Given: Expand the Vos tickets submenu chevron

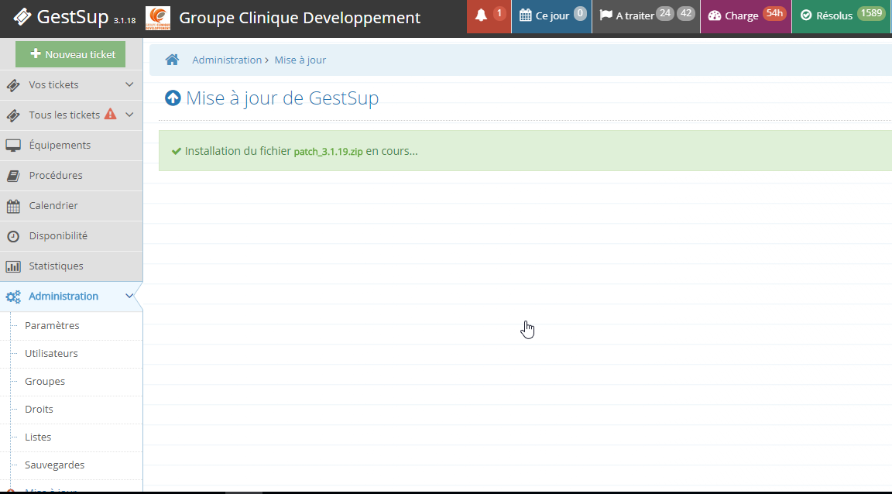Looking at the screenshot, I should pos(130,85).
